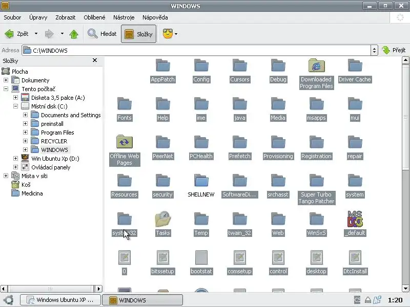
Task: Select the Media folder
Action: [x=278, y=109]
